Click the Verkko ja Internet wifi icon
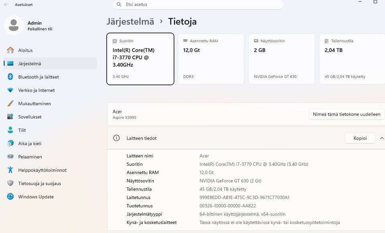This screenshot has height=233, width=385. [10, 90]
